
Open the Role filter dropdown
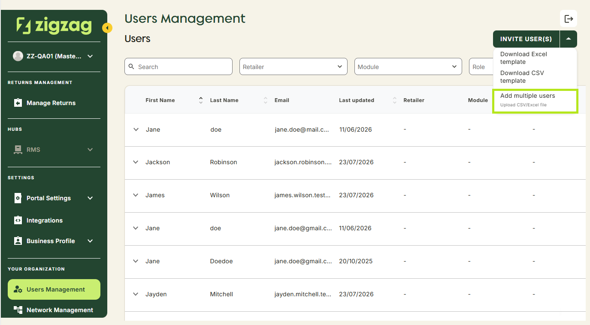coord(481,67)
